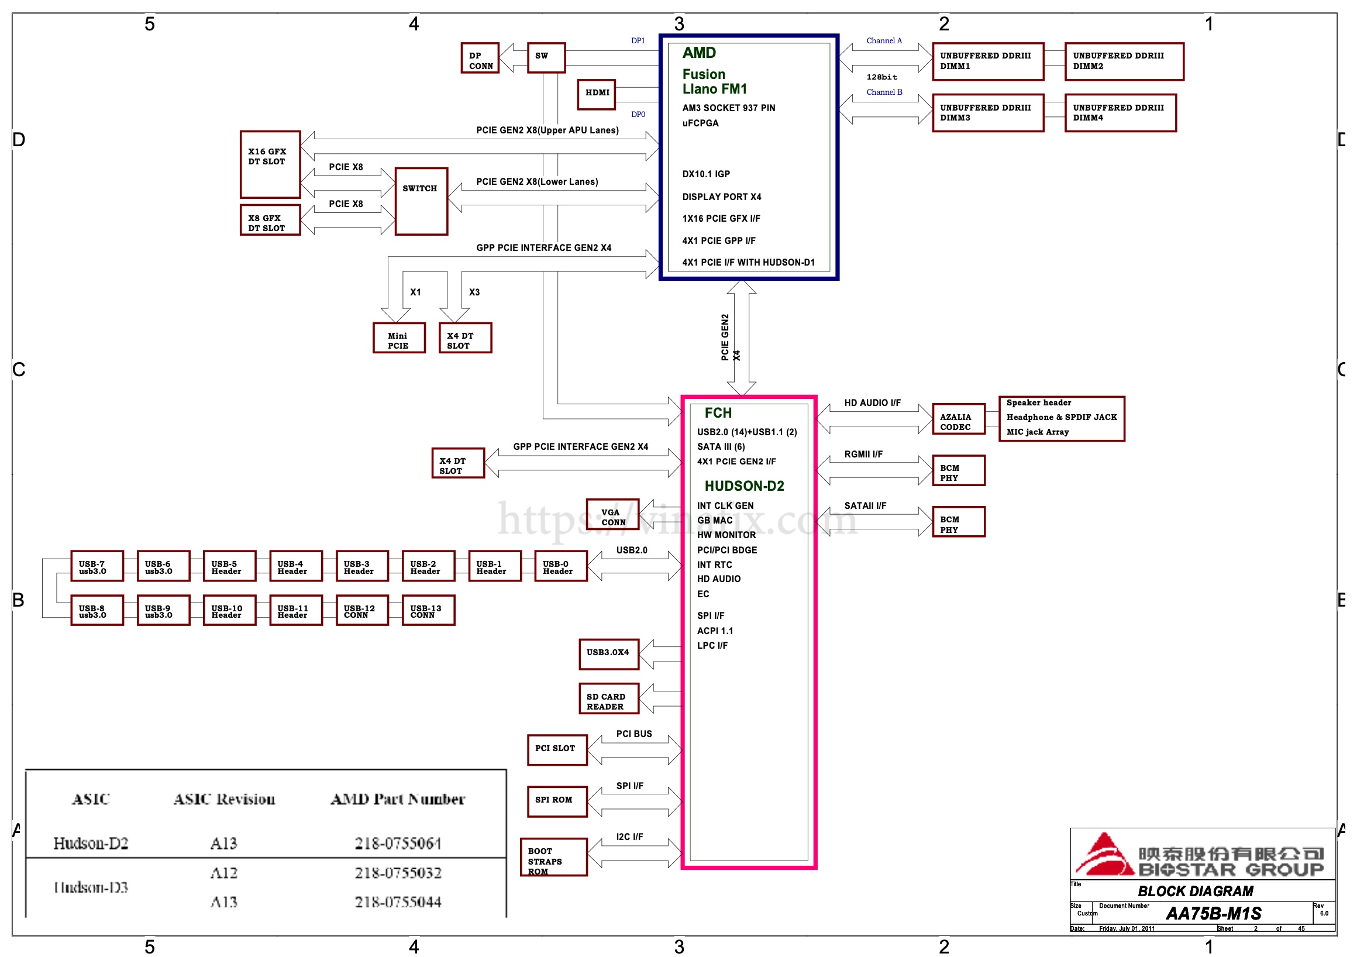Select the HUDSON-D2 label in FCH
The image size is (1357, 957).
click(x=744, y=486)
